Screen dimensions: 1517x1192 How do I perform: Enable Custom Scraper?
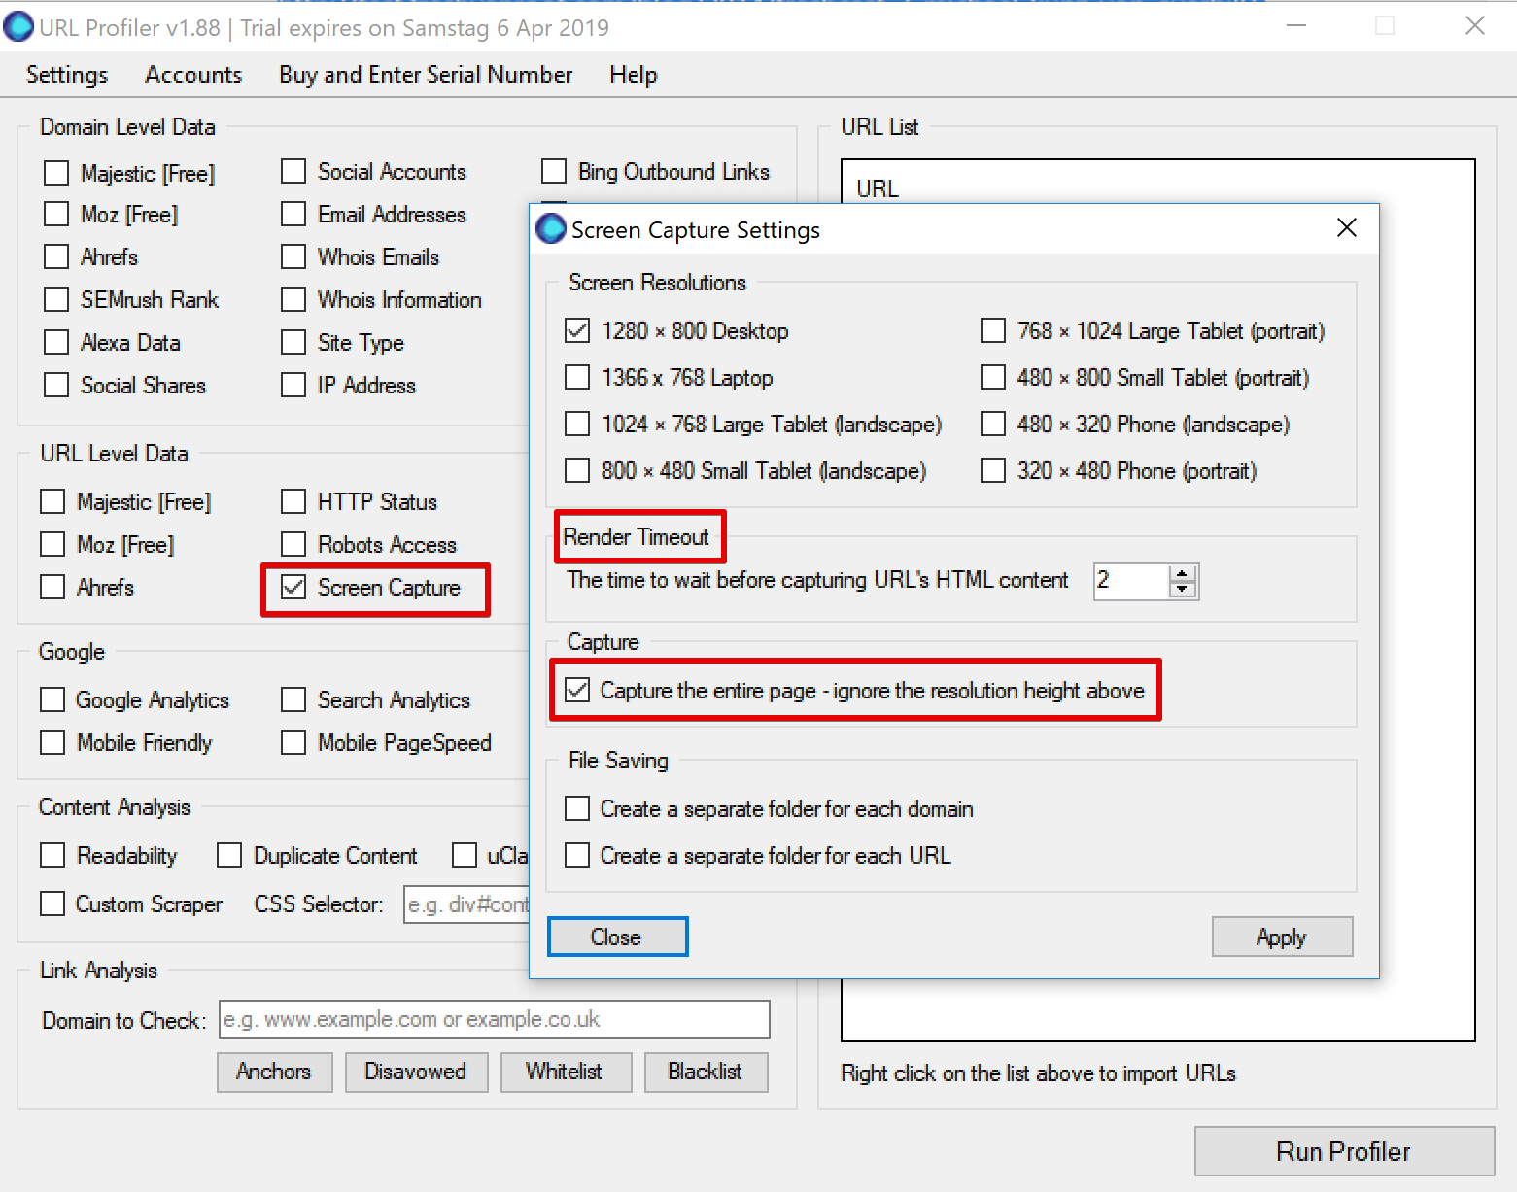[52, 903]
